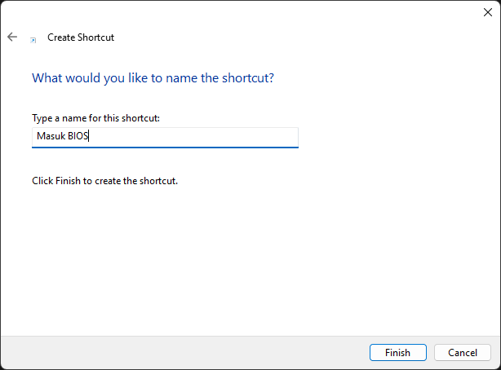
Task: Click the Create Shortcut wizard icon
Action: click(x=33, y=40)
